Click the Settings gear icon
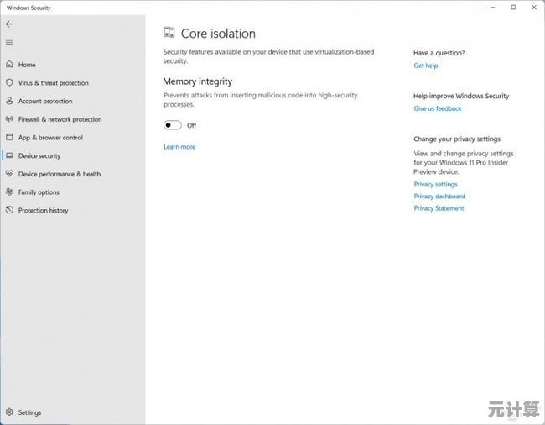This screenshot has width=545, height=425. pyautogui.click(x=9, y=412)
